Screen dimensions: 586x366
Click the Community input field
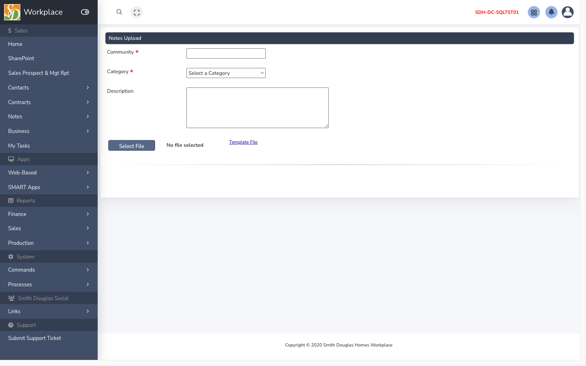tap(226, 53)
